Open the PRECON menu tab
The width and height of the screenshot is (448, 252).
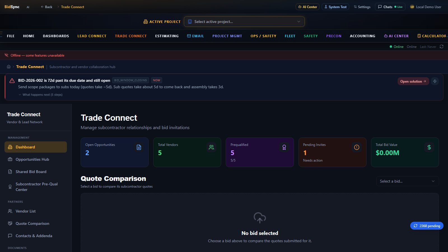point(334,36)
